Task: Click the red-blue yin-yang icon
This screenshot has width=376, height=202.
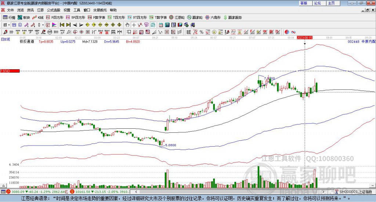Action: (x=287, y=32)
